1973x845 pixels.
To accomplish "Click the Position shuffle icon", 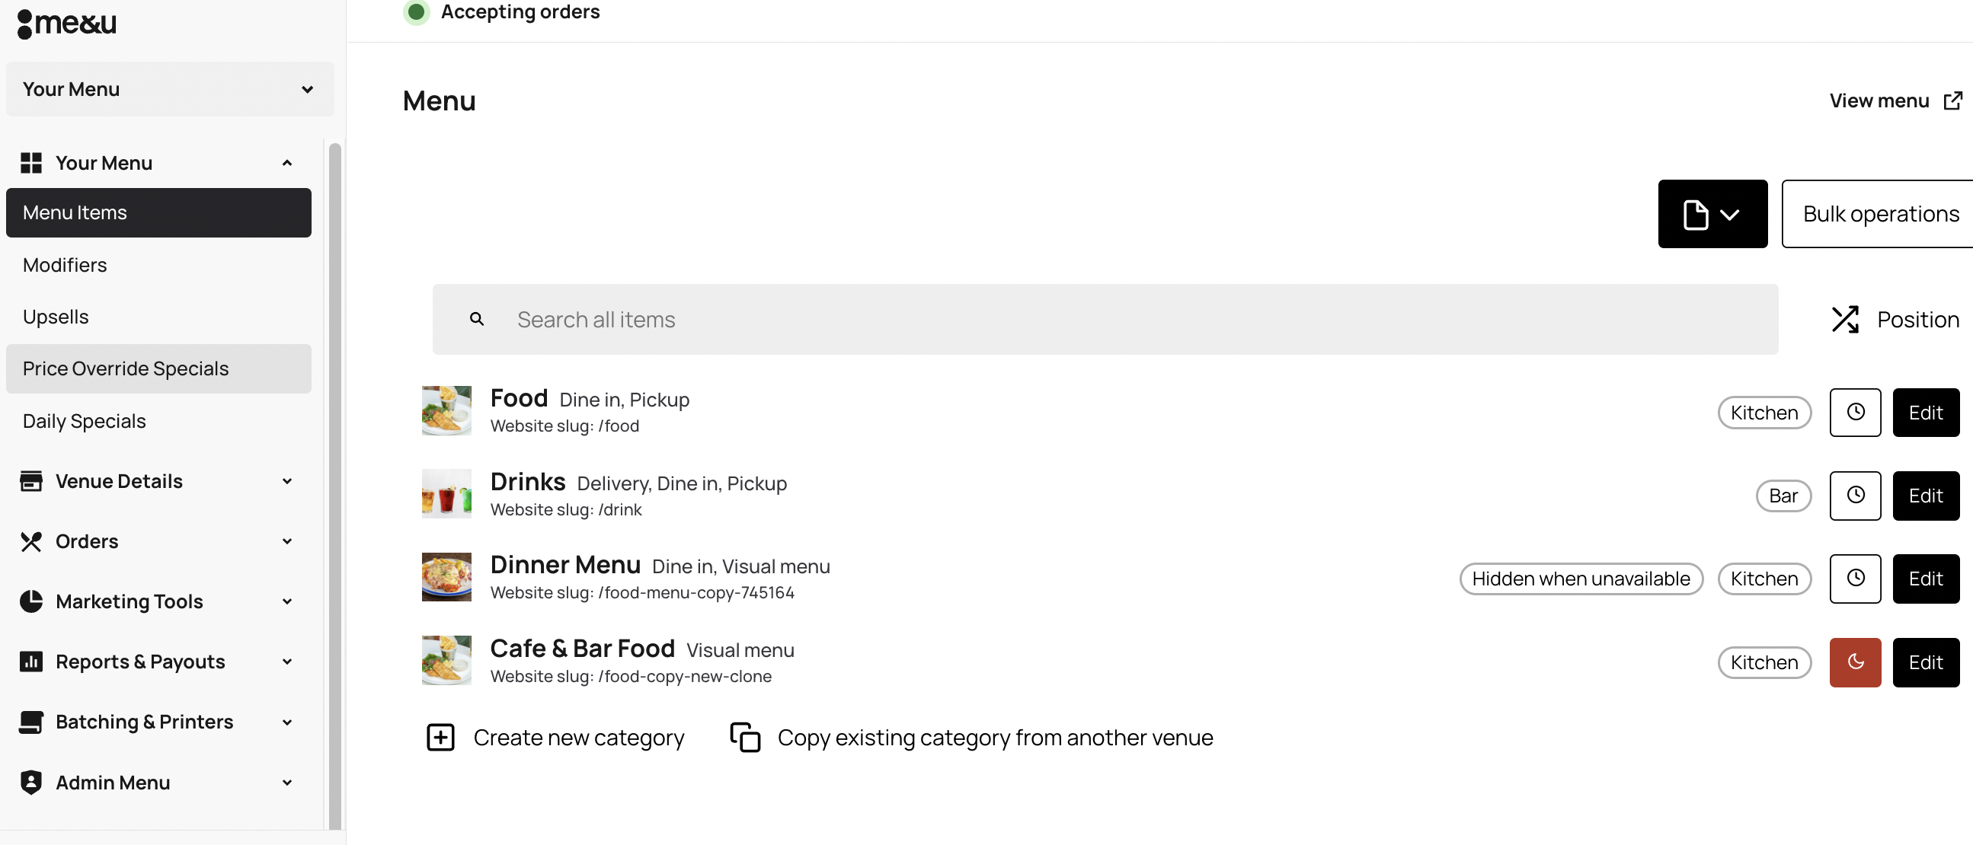I will 1844,319.
